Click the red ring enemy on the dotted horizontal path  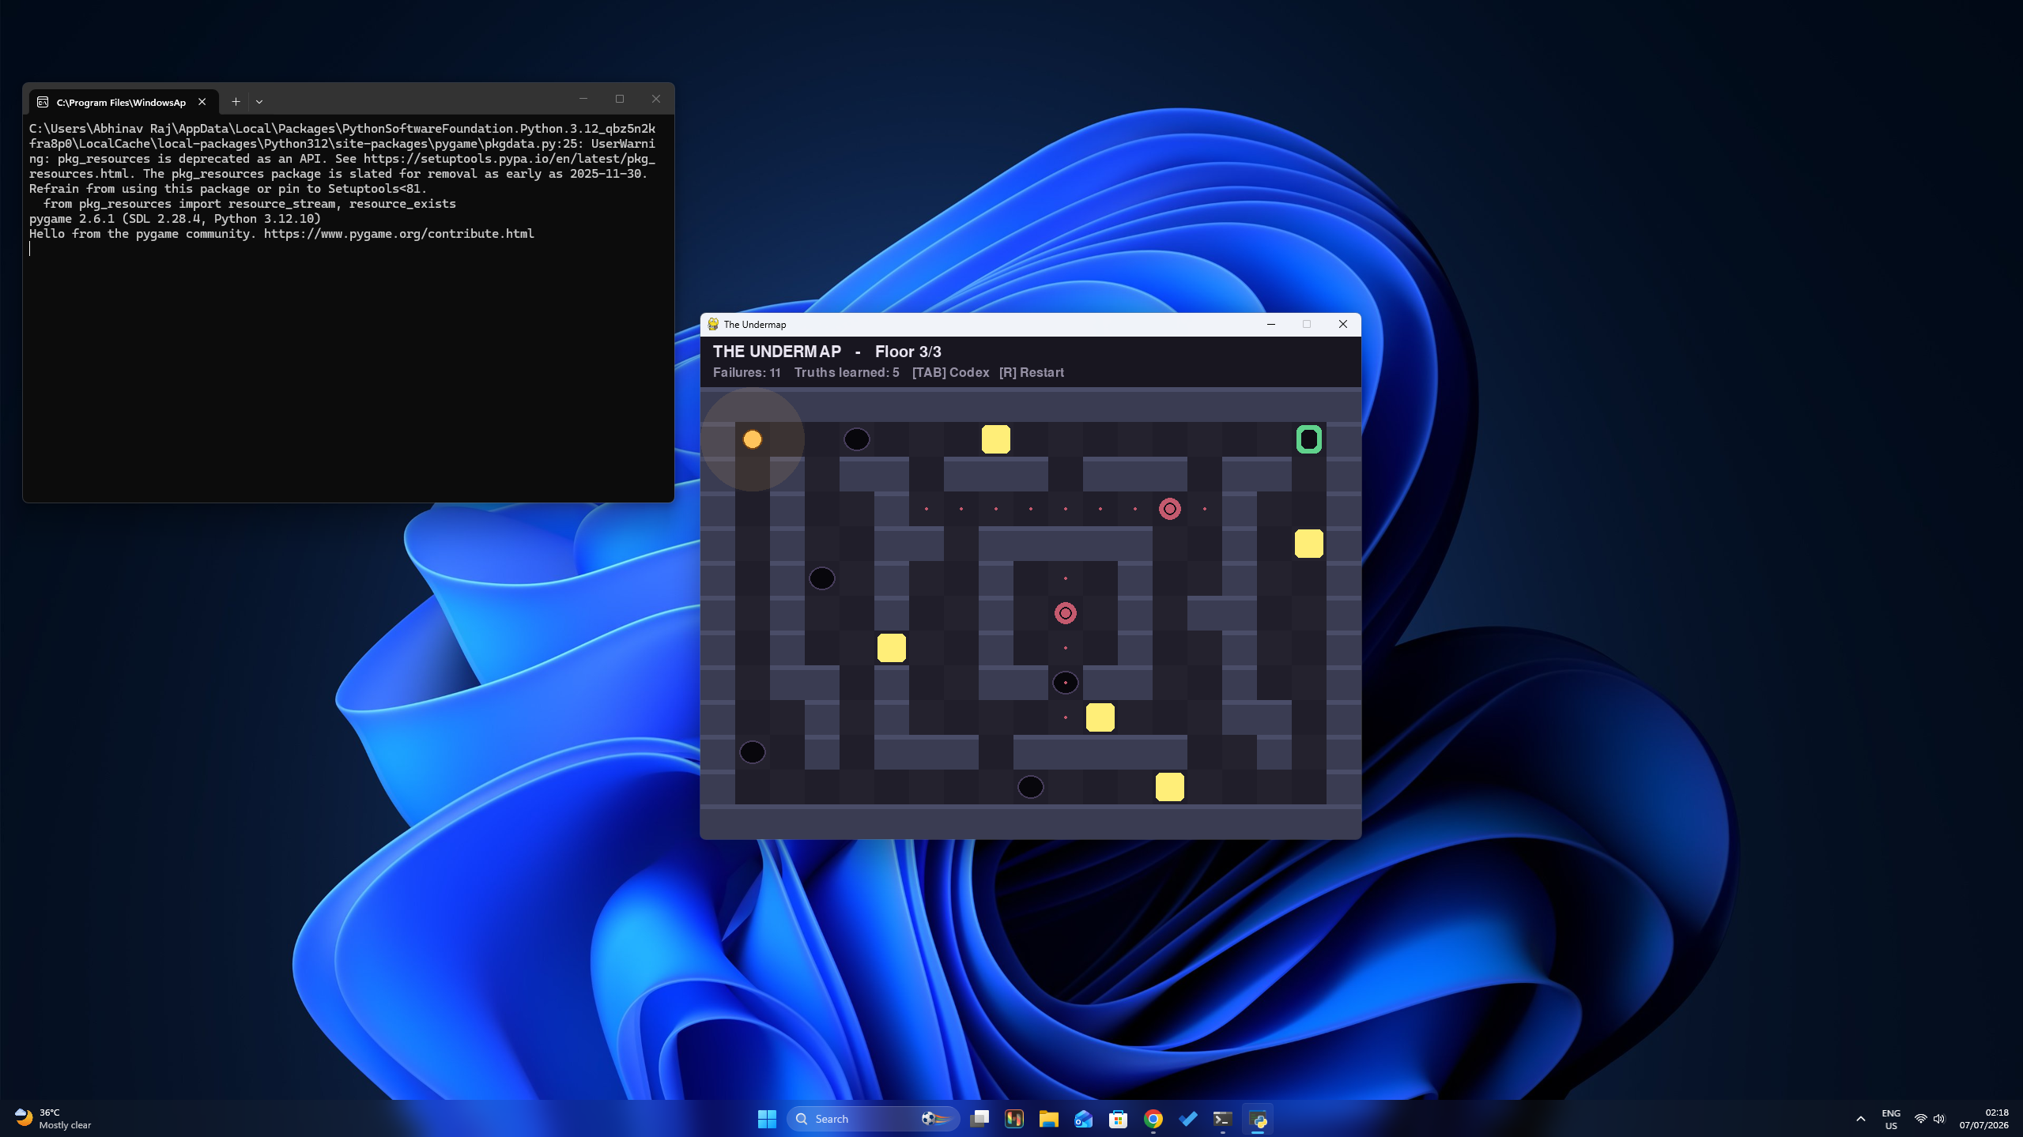1169,509
